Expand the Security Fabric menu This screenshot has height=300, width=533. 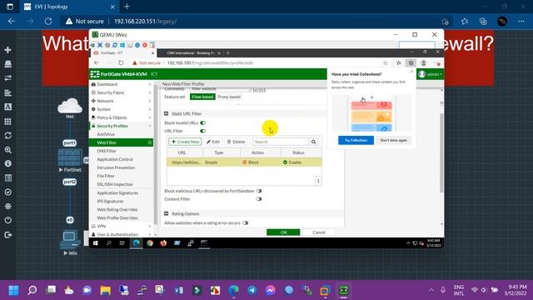121,92
